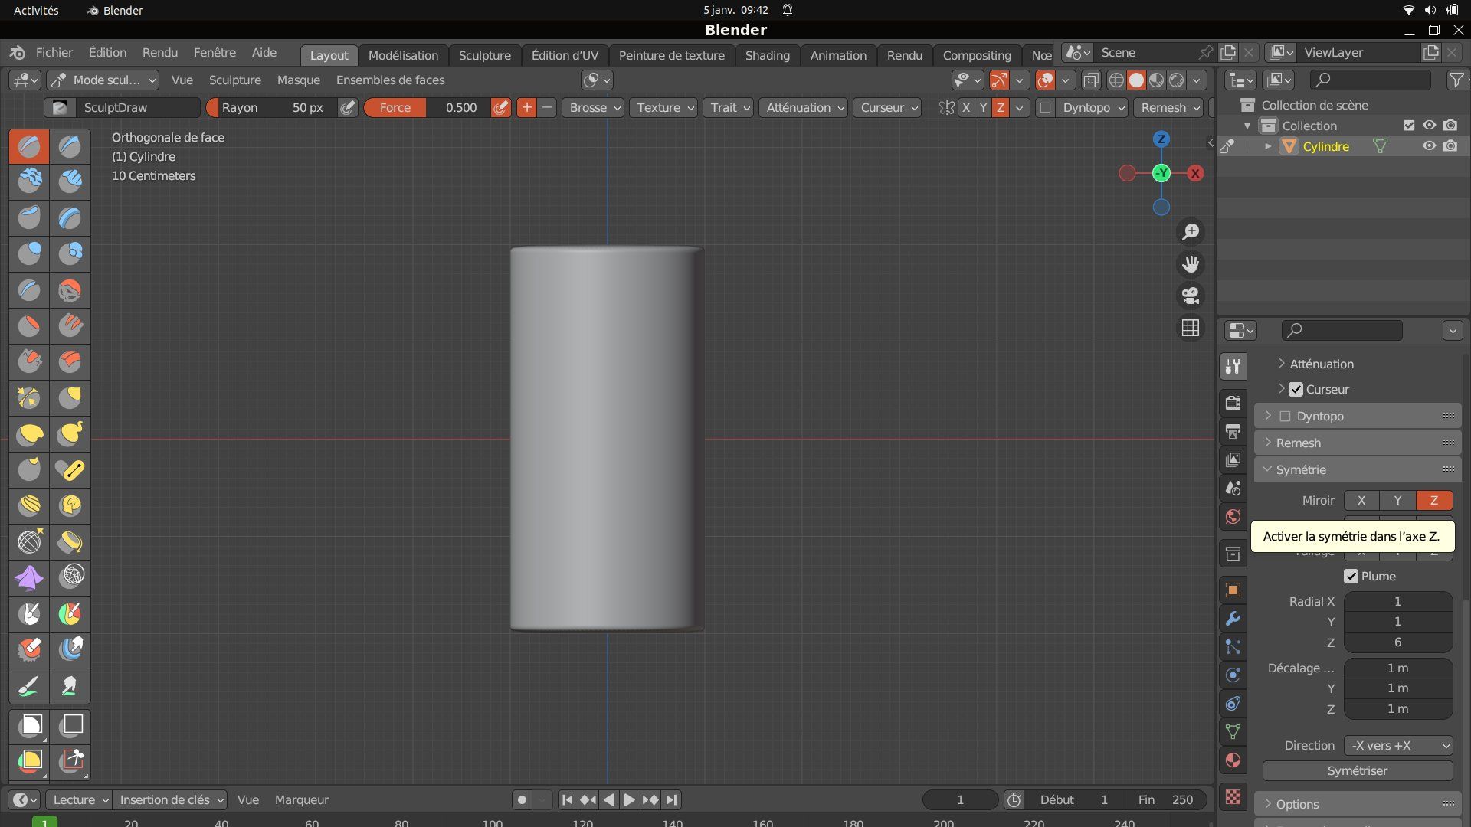Click the zoom magnifier viewport icon
Image resolution: width=1471 pixels, height=827 pixels.
1190,232
